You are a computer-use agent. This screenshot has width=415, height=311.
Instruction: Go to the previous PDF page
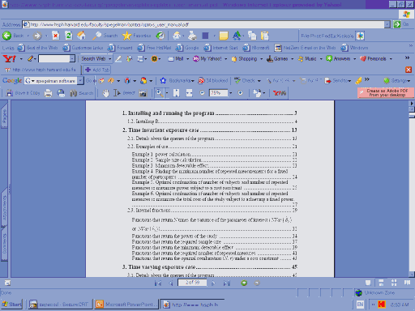(171, 283)
